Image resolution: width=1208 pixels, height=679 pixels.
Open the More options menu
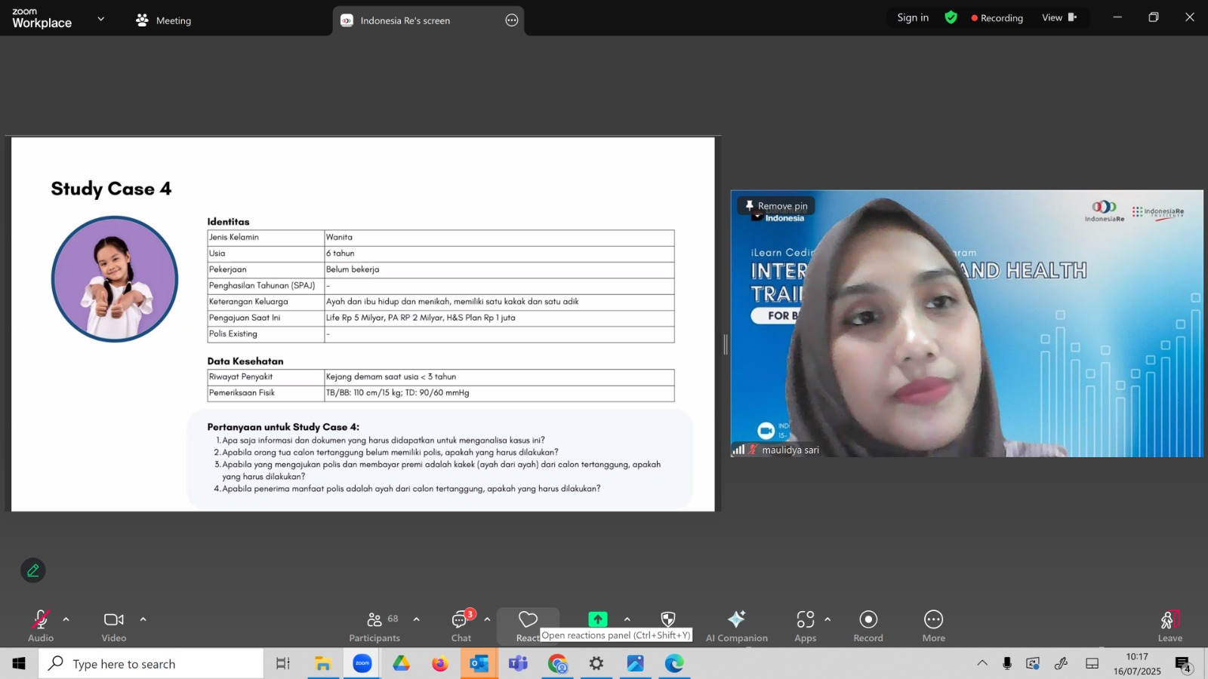[x=934, y=626]
